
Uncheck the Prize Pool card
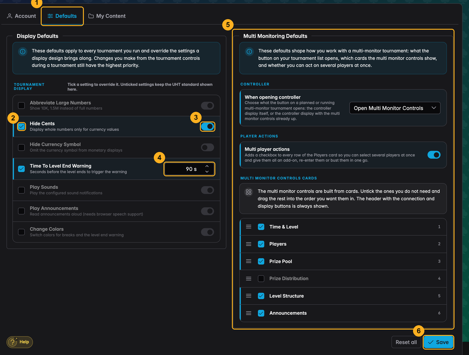tap(261, 261)
